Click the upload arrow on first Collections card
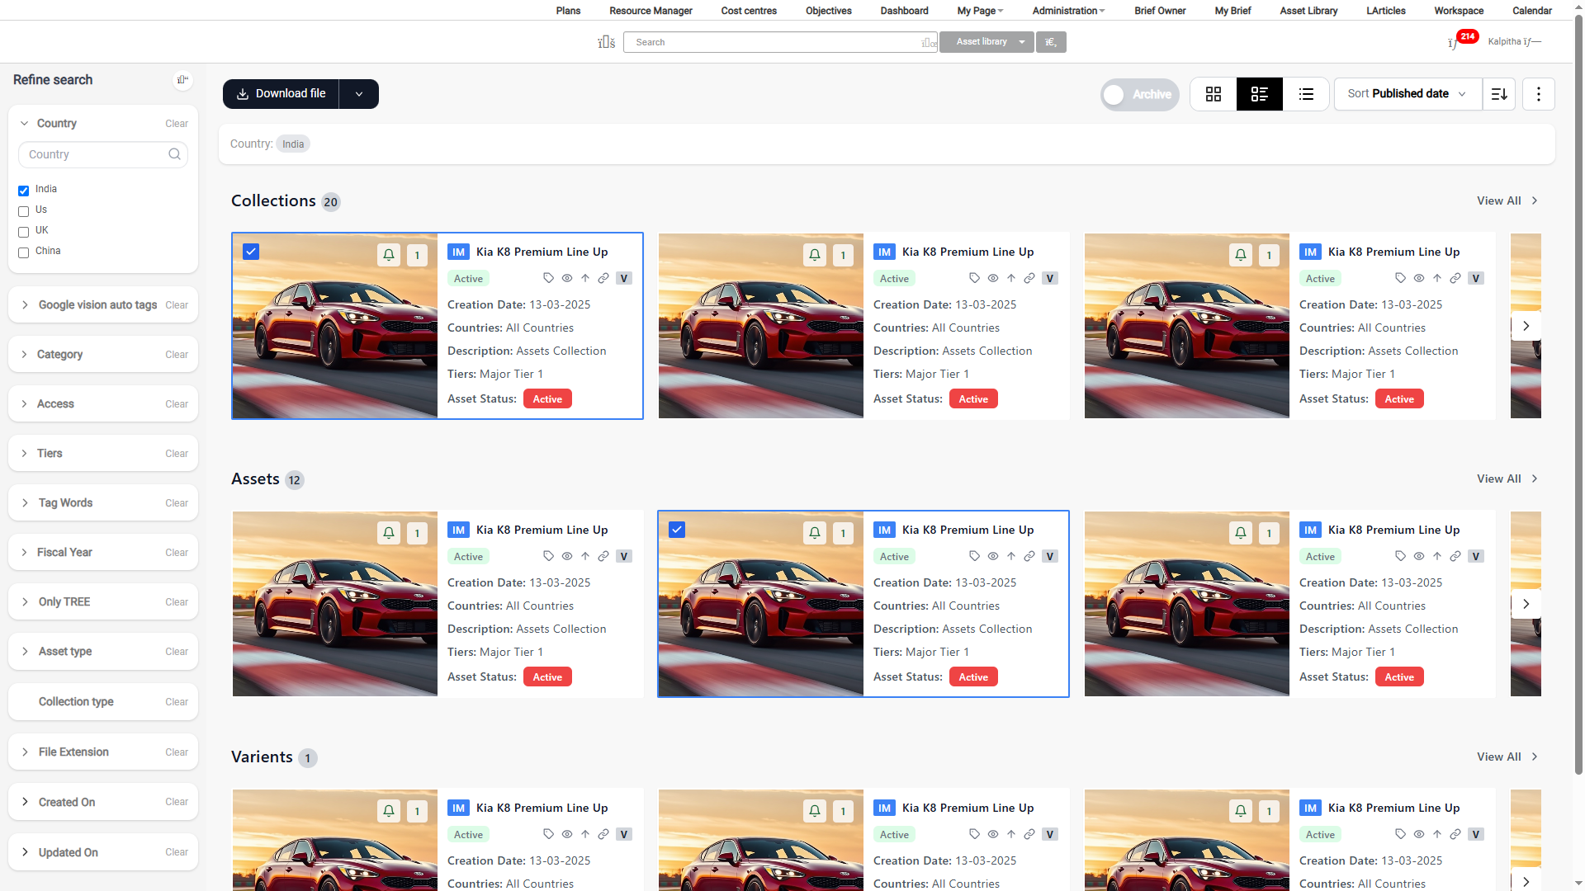 [585, 279]
